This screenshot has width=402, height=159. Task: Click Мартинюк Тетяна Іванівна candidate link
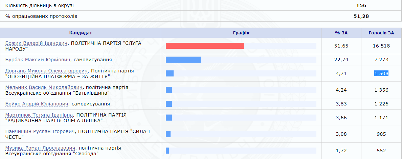tap(39, 115)
